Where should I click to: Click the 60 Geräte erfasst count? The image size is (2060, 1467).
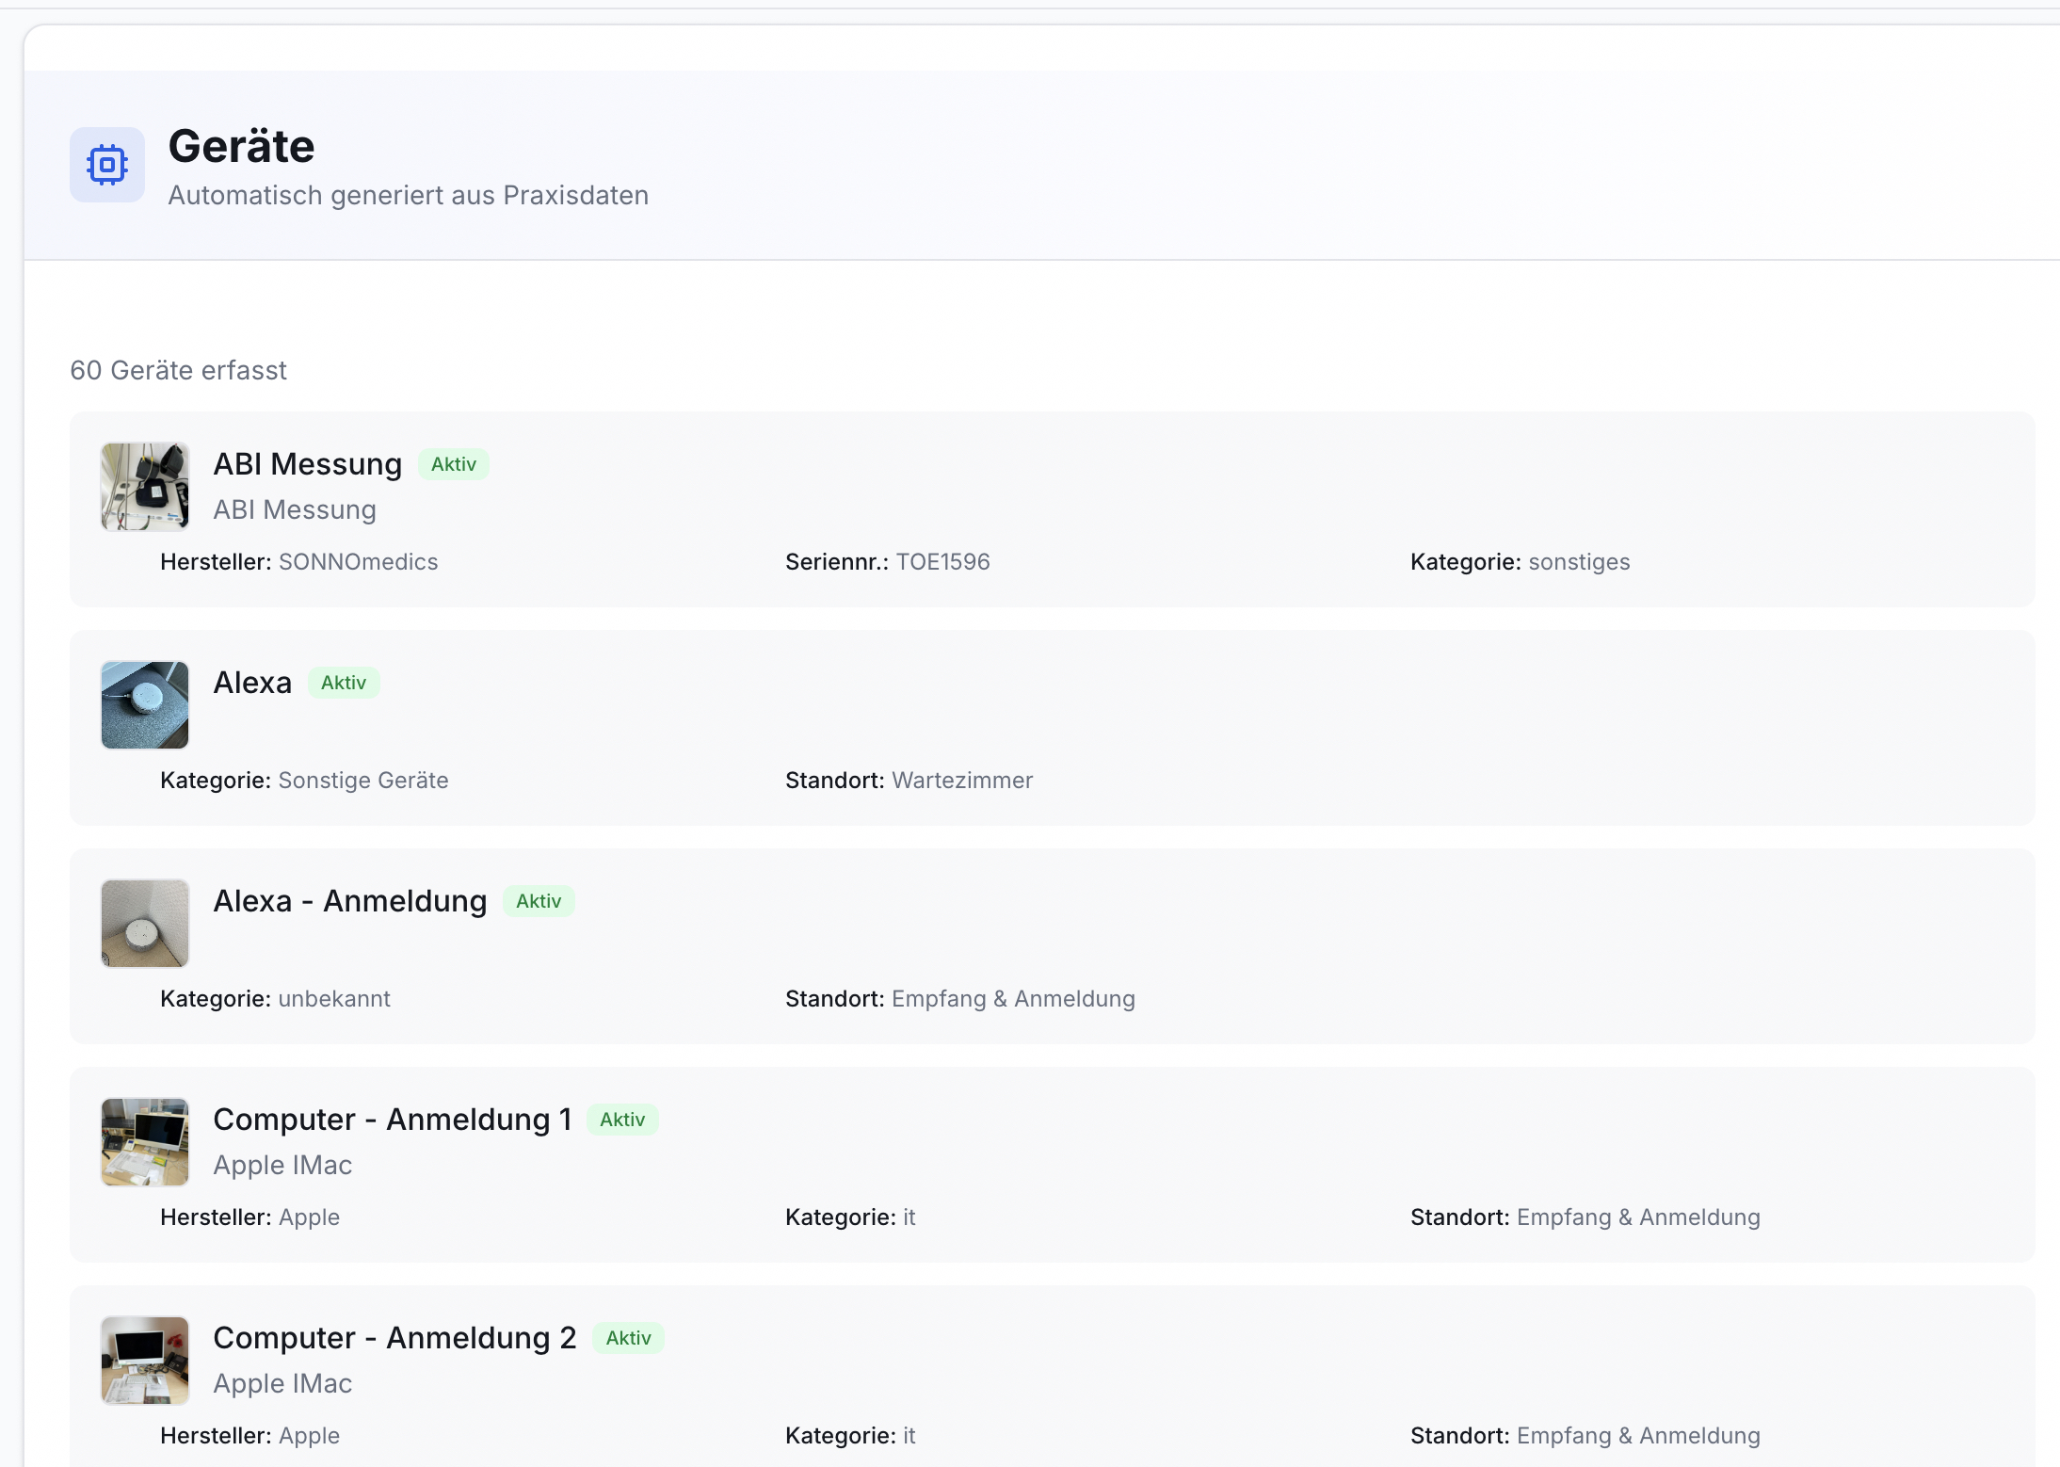[179, 370]
